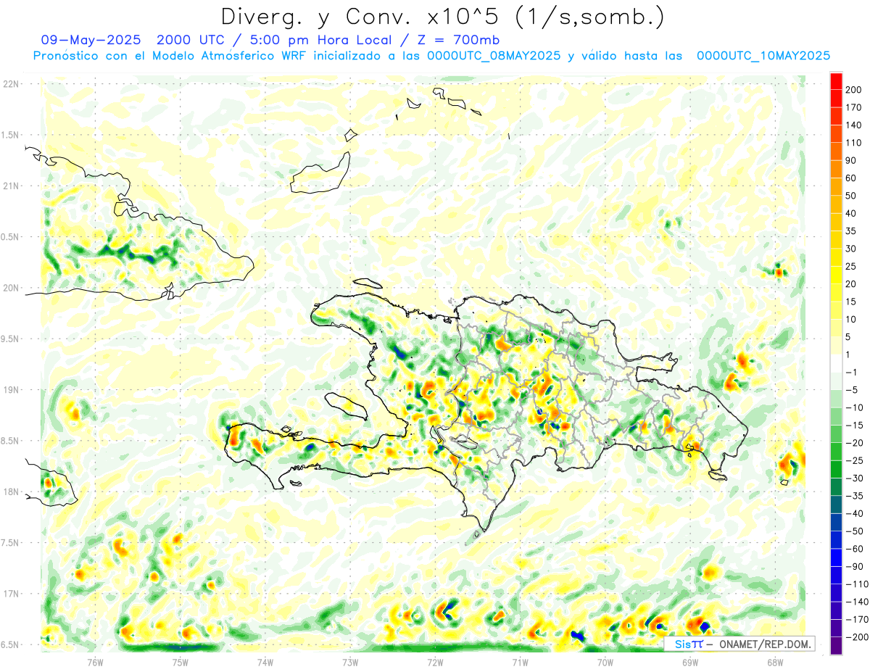Click the latitude label "18N"
Image resolution: width=870 pixels, height=672 pixels.
coord(10,492)
